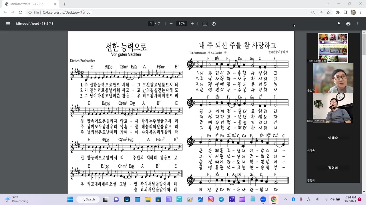Open the PDF viewer sidebar menu
366x205 pixels.
point(8,24)
